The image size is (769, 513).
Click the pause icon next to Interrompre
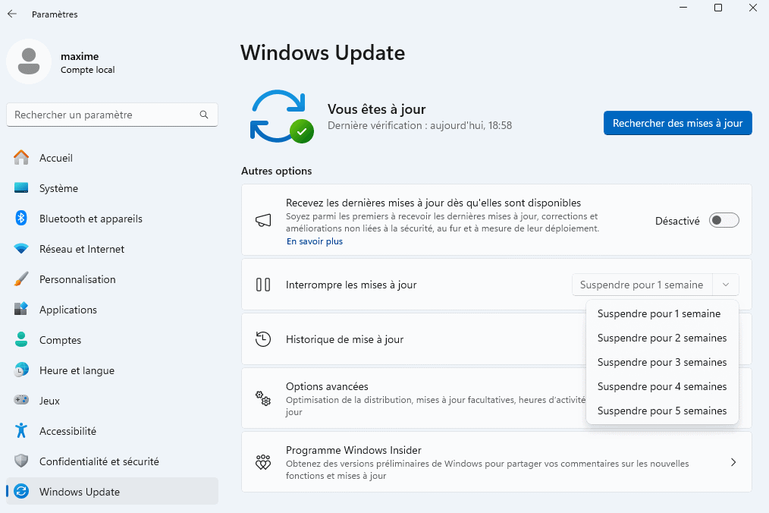pyautogui.click(x=263, y=285)
